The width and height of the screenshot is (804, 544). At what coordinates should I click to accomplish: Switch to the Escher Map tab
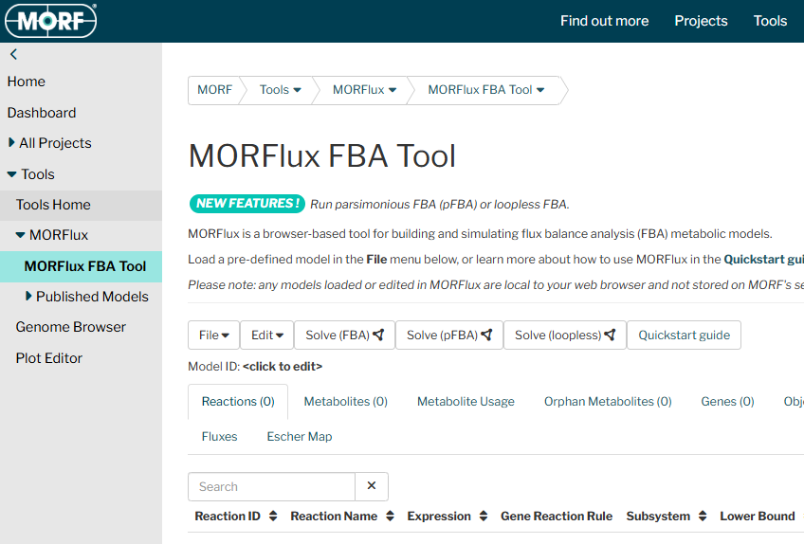300,437
